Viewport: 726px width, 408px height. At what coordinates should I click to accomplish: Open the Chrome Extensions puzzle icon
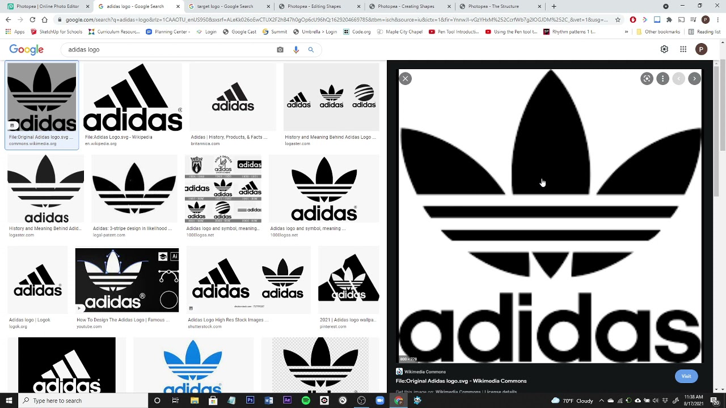coord(669,20)
